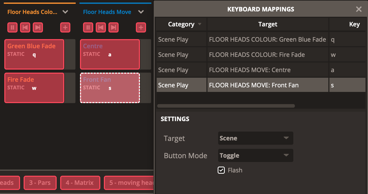Sort mappings by the Category column header

[x=181, y=24]
